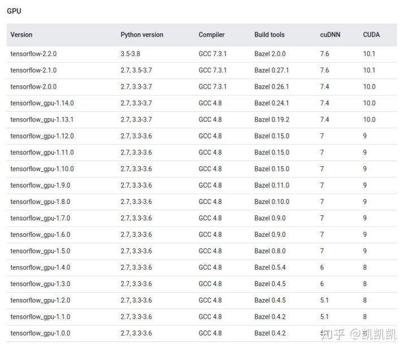Screen dimensions: 407x351
Task: Select the tensorflow_gpu-1.9.0 cell
Action: tap(40, 185)
